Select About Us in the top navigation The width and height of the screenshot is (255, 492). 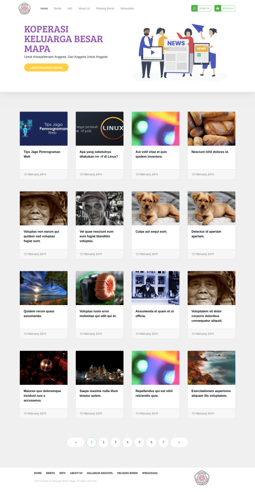84,9
